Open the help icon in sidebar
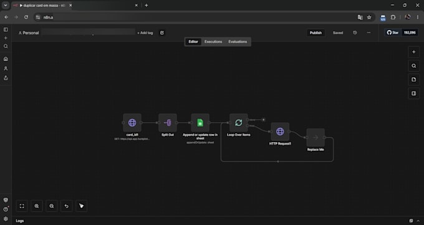 6,209
